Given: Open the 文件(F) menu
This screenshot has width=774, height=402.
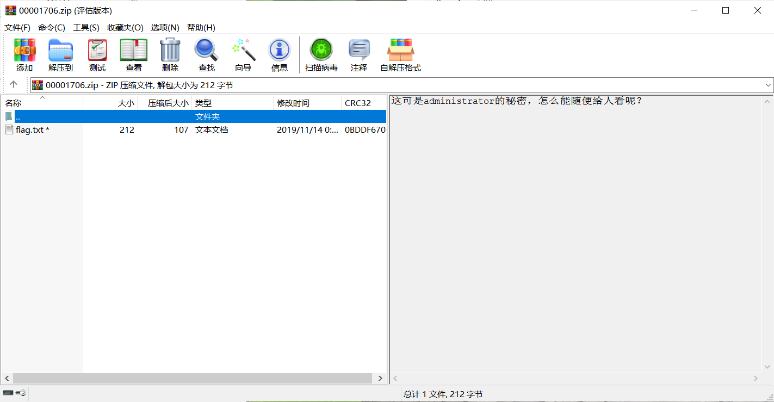Looking at the screenshot, I should pyautogui.click(x=17, y=28).
